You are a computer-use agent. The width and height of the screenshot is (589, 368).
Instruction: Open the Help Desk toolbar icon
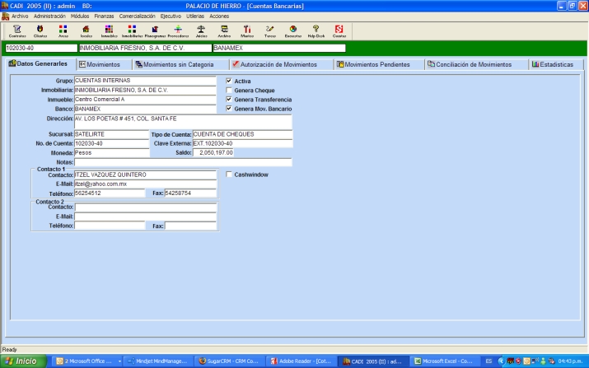click(316, 31)
